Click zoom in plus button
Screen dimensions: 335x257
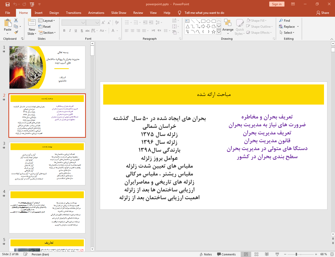click(316, 254)
